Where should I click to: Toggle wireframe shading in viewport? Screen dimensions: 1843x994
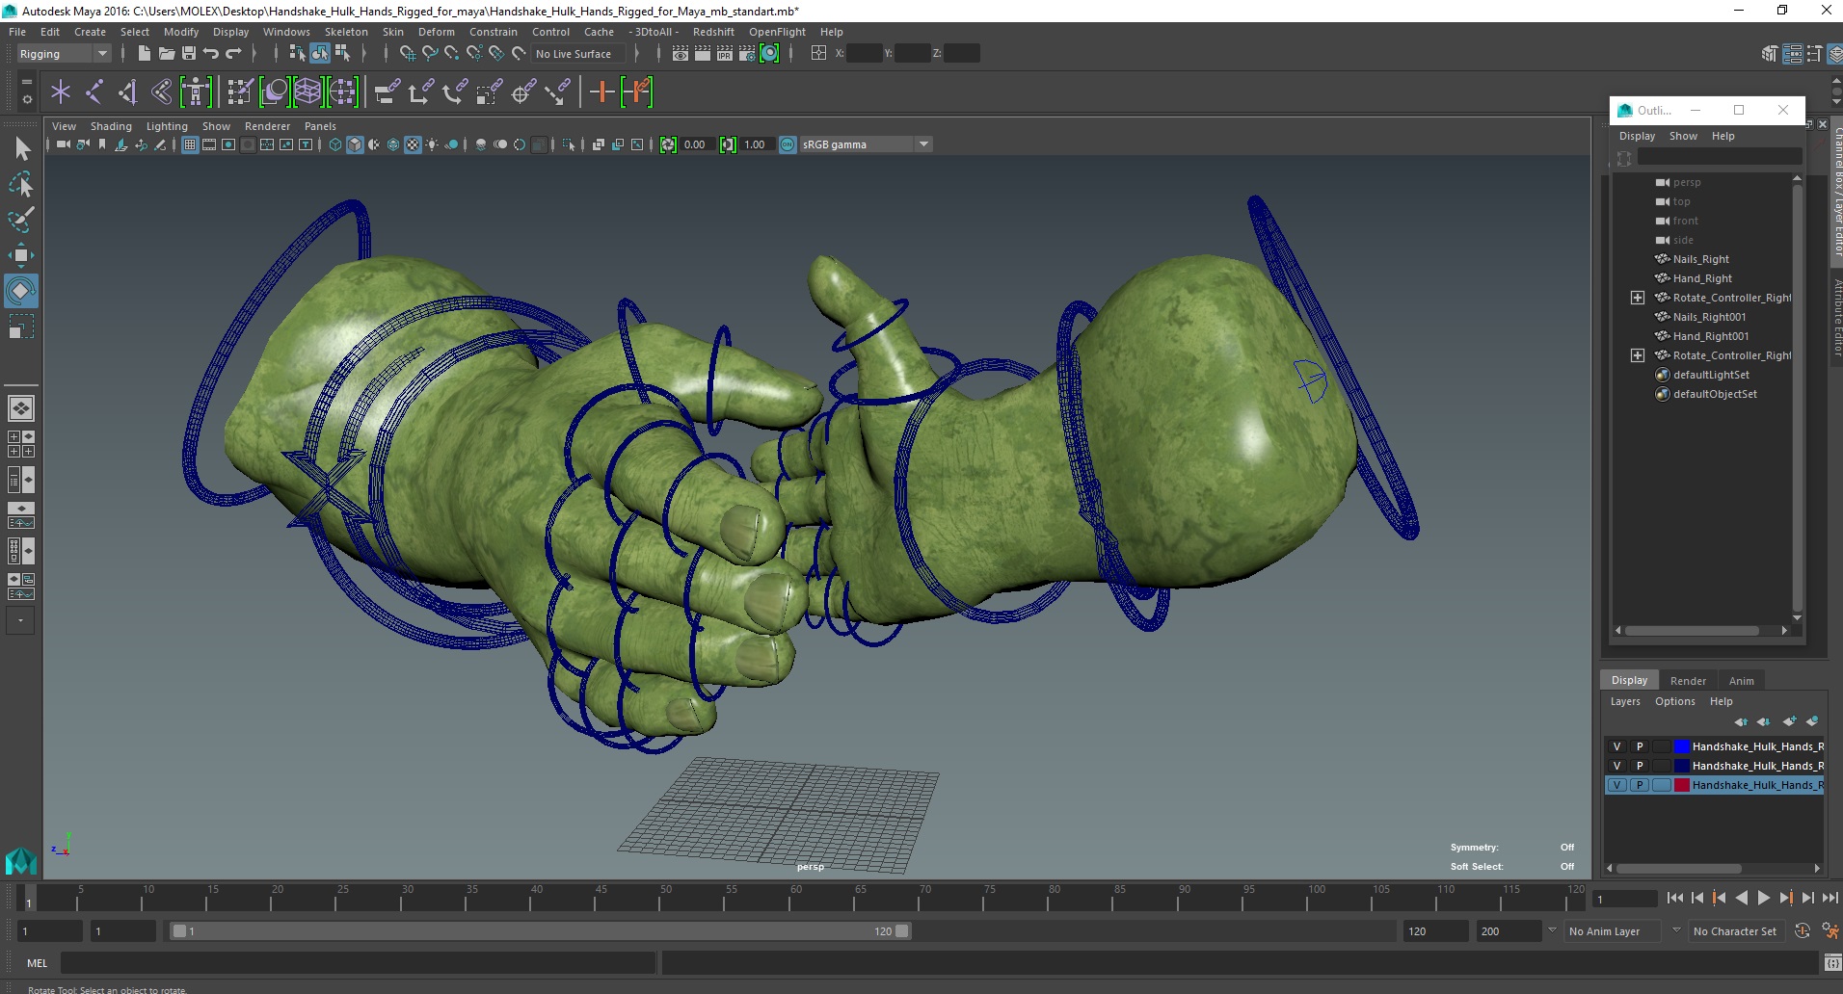[x=335, y=144]
